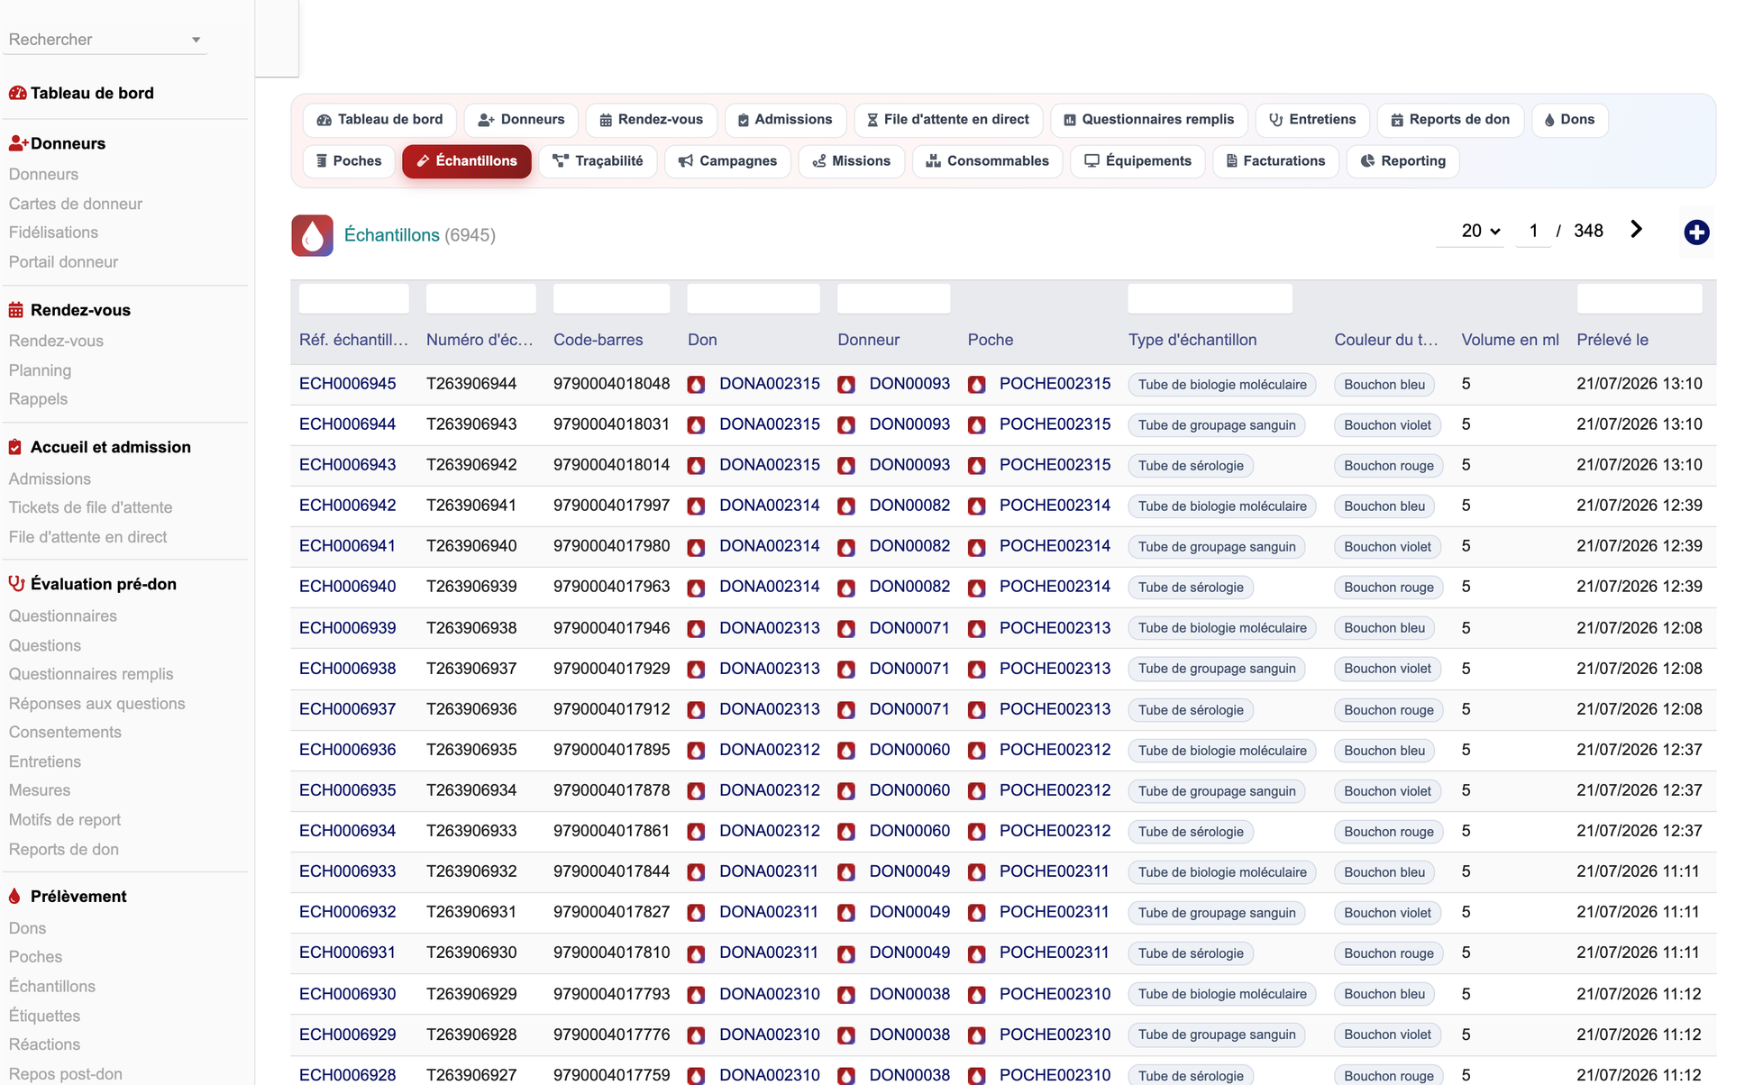Click the donor icon in row ECH0006941
The width and height of the screenshot is (1754, 1085).
(846, 547)
